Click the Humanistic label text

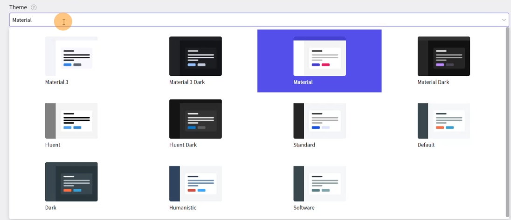point(183,207)
